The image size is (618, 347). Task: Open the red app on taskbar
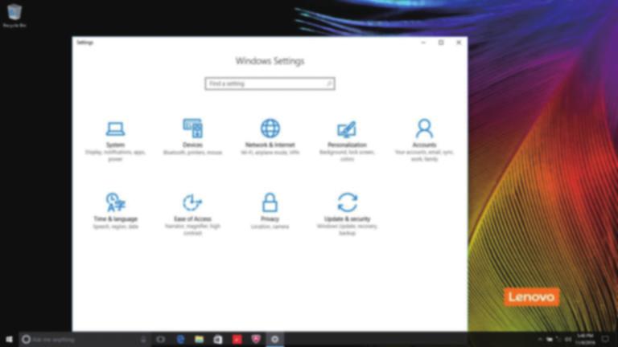237,339
